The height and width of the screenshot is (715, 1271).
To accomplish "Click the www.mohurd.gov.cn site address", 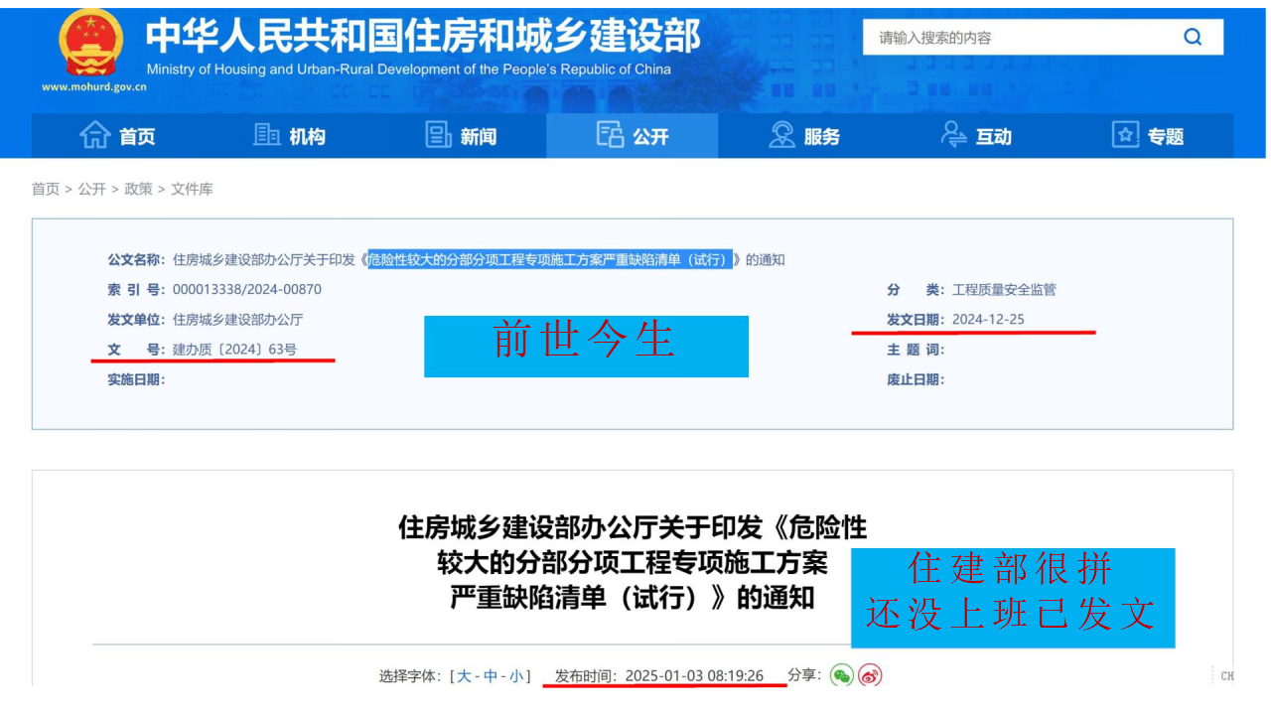I will coord(94,86).
